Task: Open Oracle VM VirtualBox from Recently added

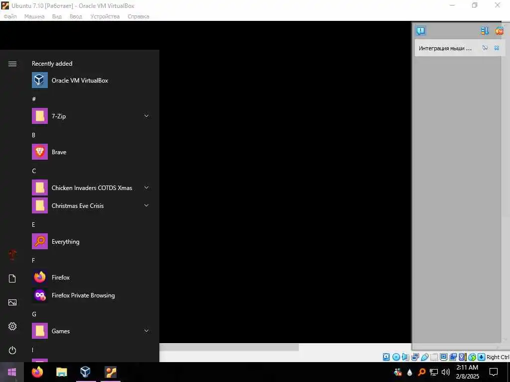Action: [x=91, y=80]
